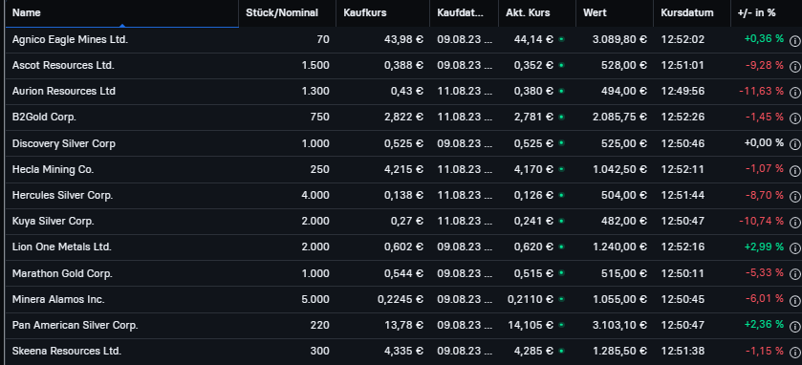This screenshot has height=365, width=802.
Task: Click info icon for Pan American Silver
Action: pos(795,326)
